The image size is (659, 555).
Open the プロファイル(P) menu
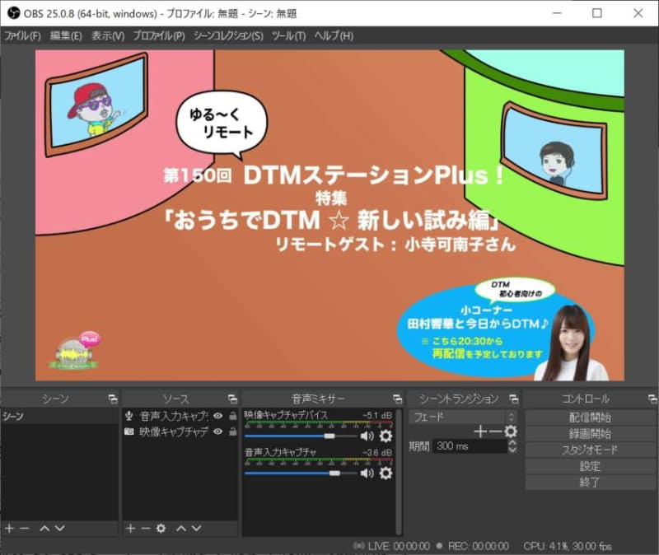[159, 35]
